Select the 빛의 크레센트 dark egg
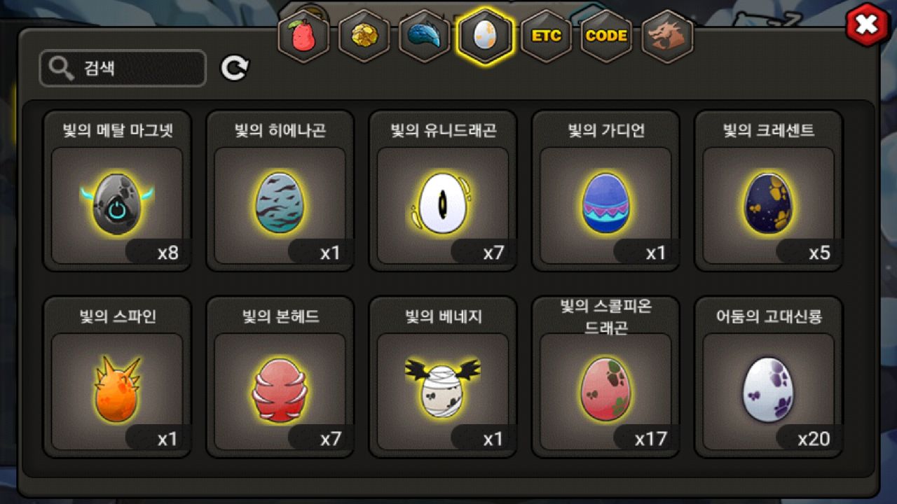 click(x=768, y=190)
